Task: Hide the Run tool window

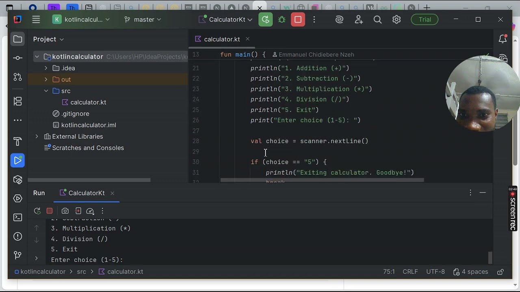Action: (483, 193)
